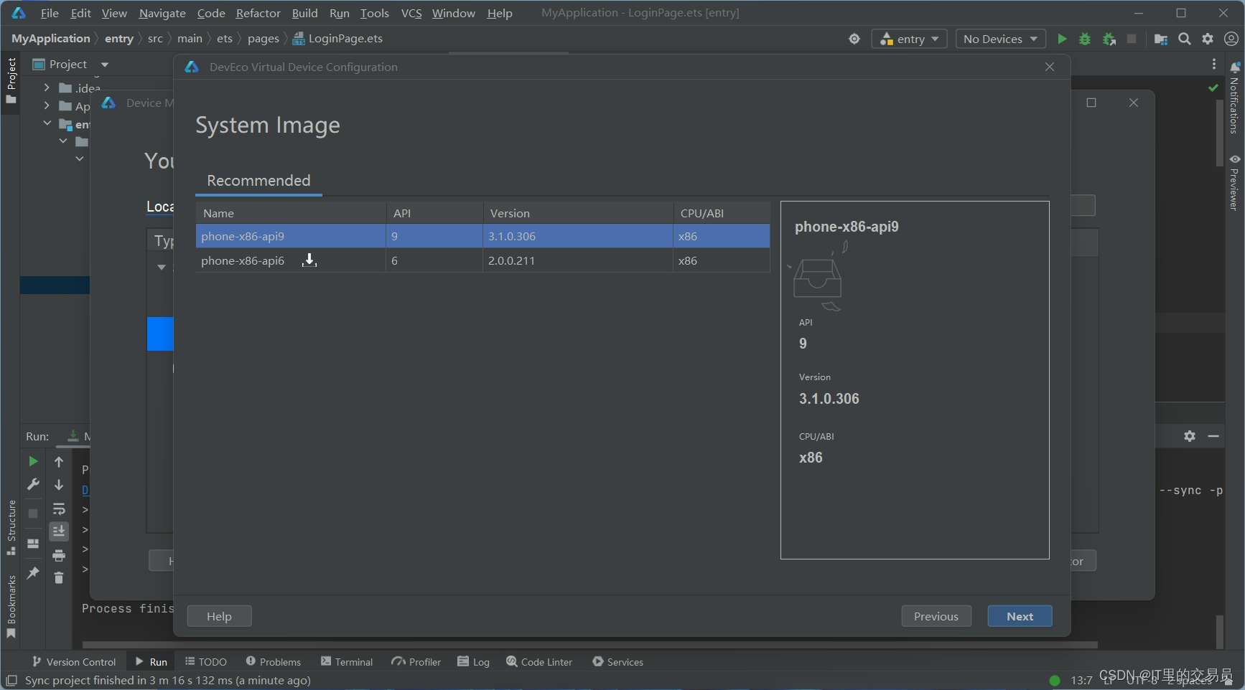
Task: Open the Previewer side panel
Action: tap(1234, 182)
